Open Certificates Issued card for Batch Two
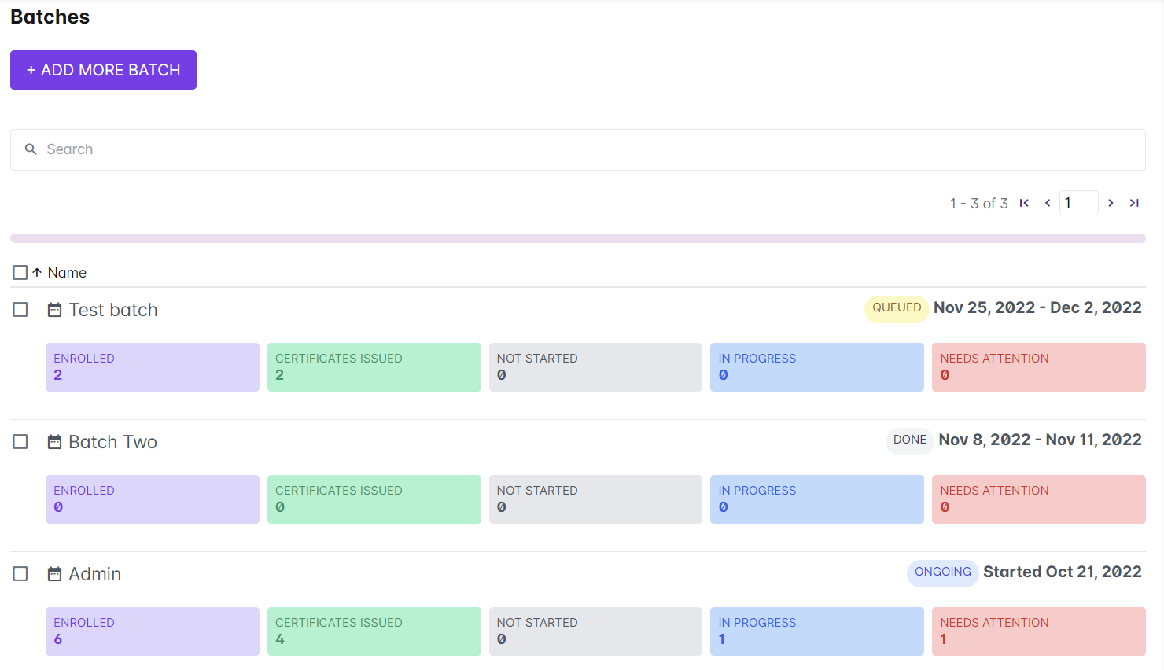The height and width of the screenshot is (670, 1164). (374, 499)
